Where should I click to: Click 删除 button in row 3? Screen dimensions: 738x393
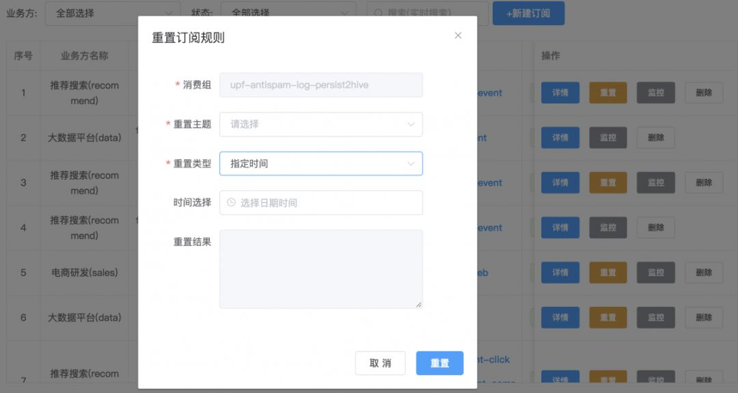click(704, 182)
